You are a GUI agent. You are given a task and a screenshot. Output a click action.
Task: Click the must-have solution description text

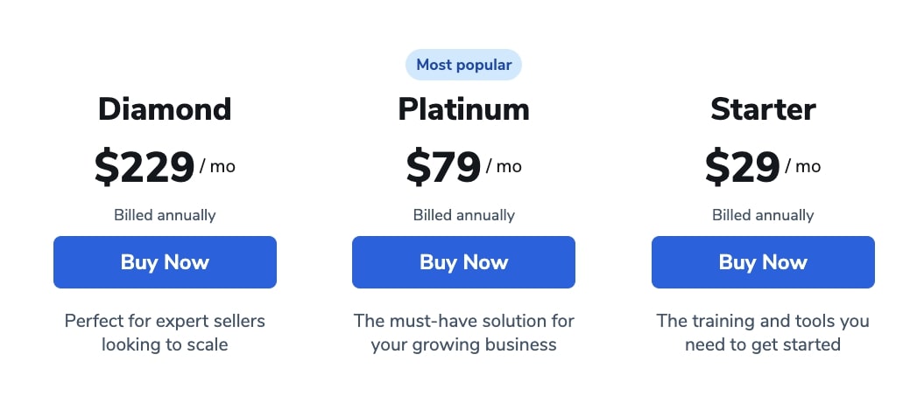464,333
